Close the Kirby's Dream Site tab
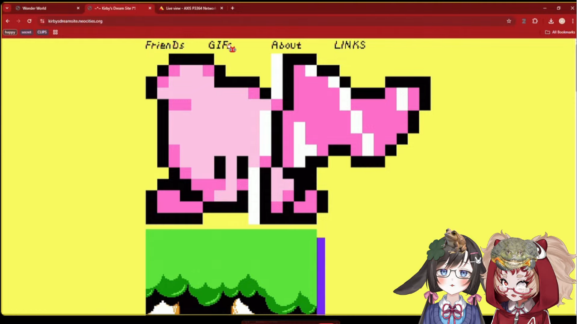The height and width of the screenshot is (324, 577). (x=150, y=8)
